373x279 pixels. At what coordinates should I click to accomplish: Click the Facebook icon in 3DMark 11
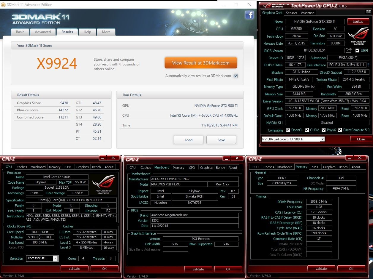pyautogui.click(x=249, y=15)
